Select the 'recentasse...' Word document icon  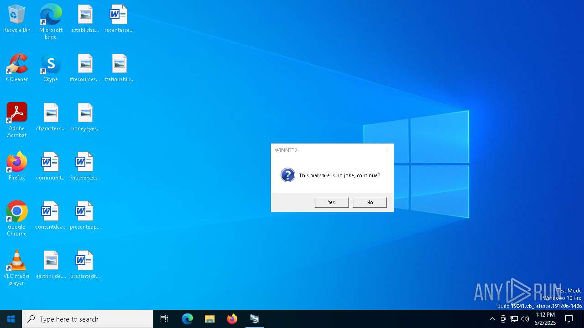click(119, 19)
